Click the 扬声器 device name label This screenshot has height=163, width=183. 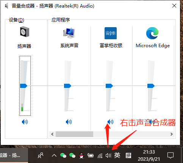pos(24,46)
